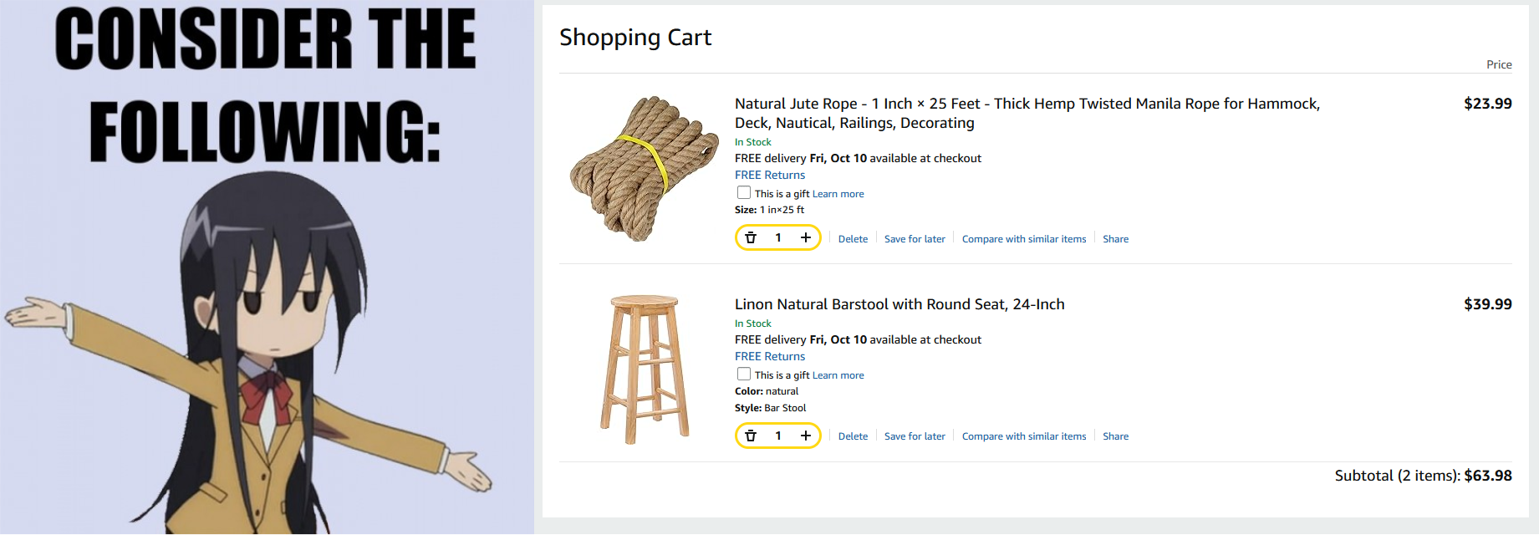Image resolution: width=1539 pixels, height=535 pixels.
Task: Save the Jute Rope for later
Action: pyautogui.click(x=915, y=239)
